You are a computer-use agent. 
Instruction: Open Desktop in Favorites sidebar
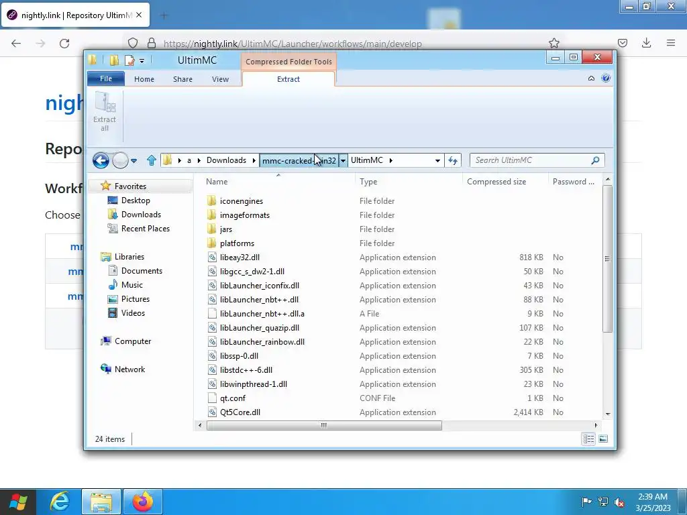click(136, 200)
